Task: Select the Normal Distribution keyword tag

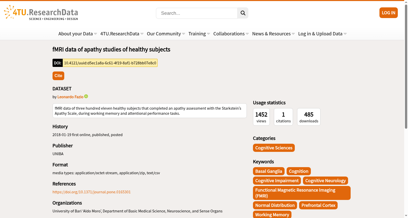Action: pyautogui.click(x=275, y=205)
